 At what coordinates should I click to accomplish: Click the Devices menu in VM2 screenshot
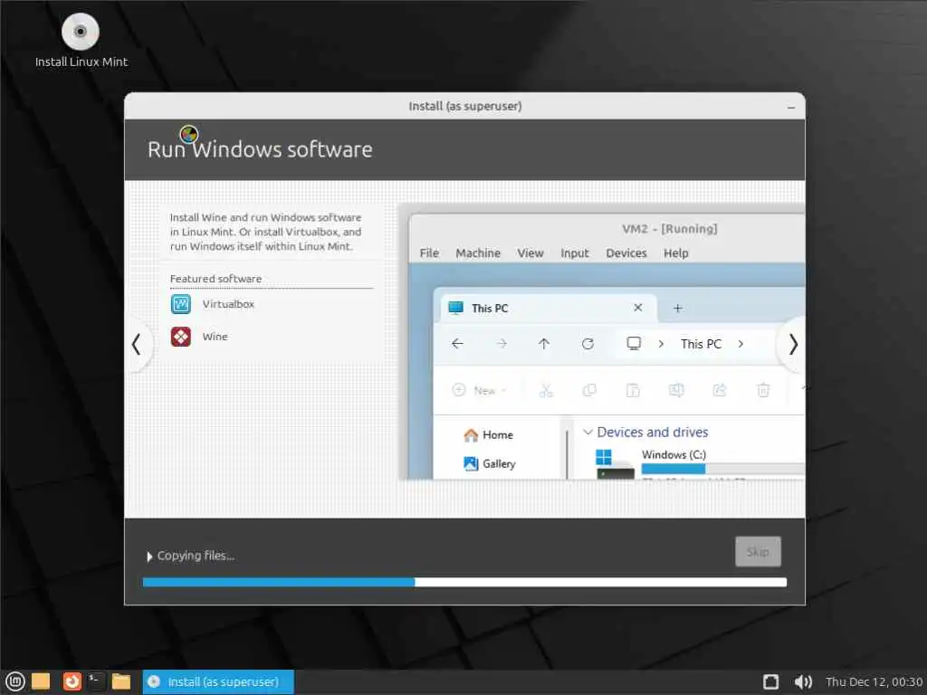click(626, 253)
